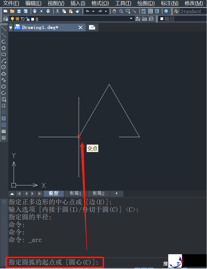Open the Standard text style dropdown

click(x=193, y=11)
